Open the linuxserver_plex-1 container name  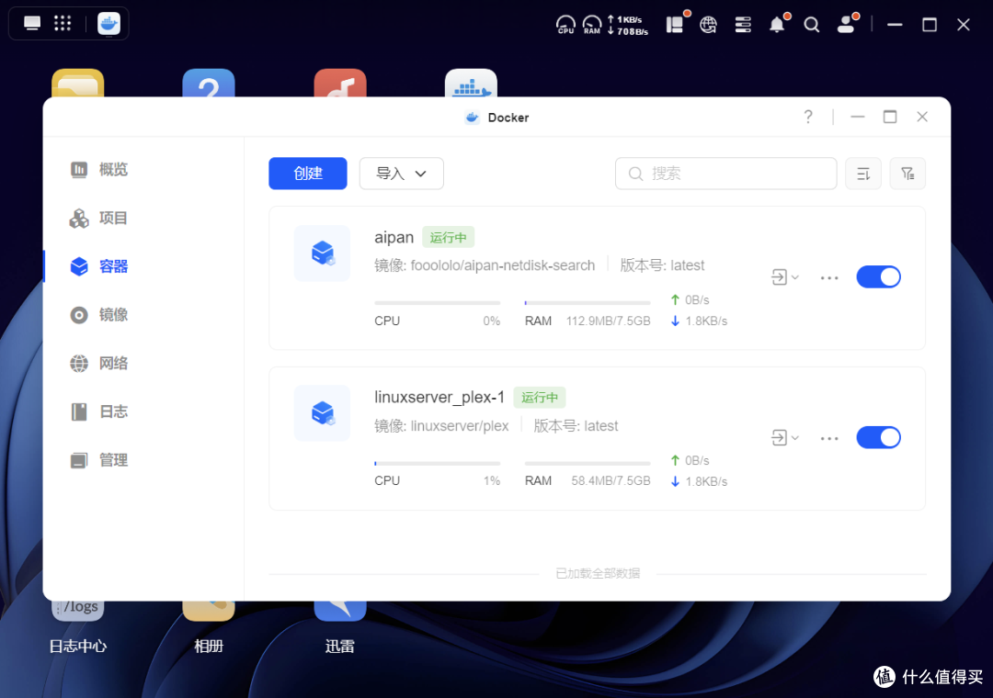pyautogui.click(x=439, y=398)
